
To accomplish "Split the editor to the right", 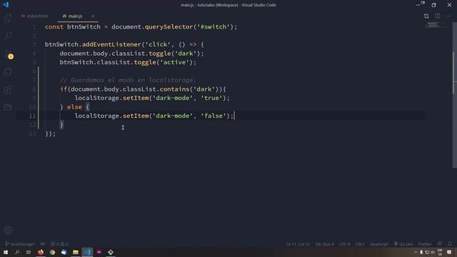I will 438,16.
